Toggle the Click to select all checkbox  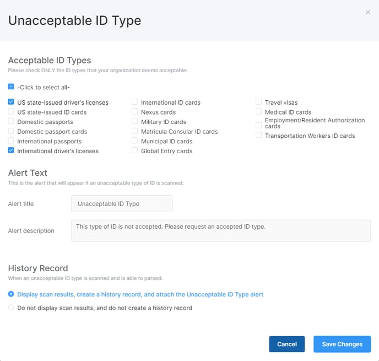(11, 87)
